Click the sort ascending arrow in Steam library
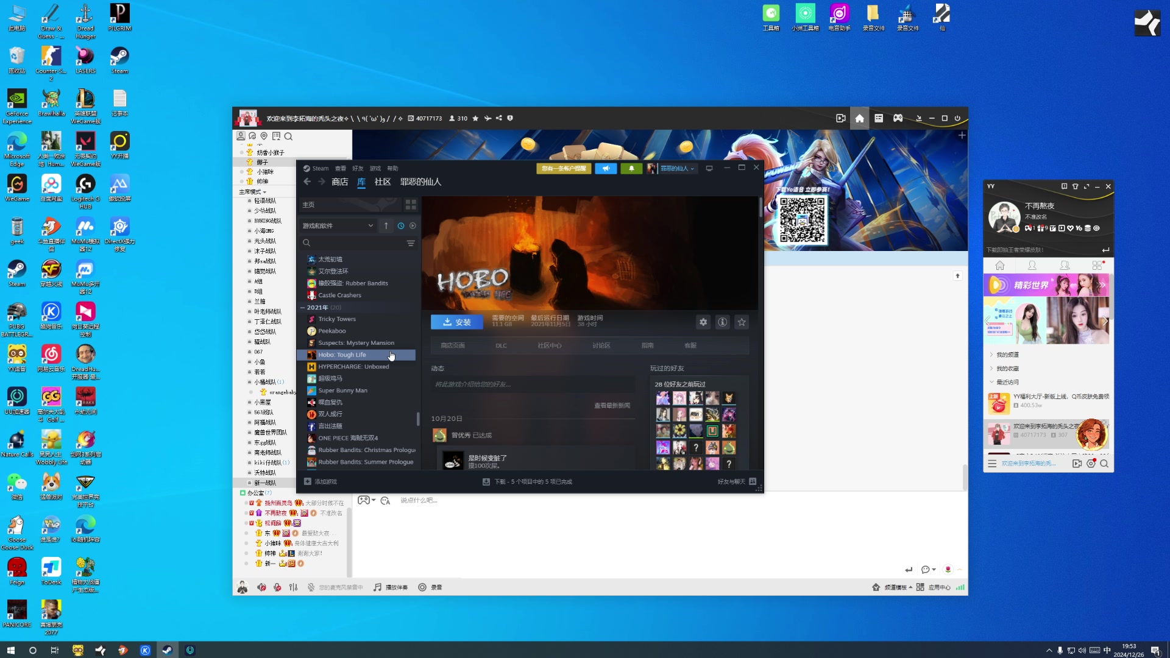This screenshot has width=1170, height=658. tap(386, 226)
